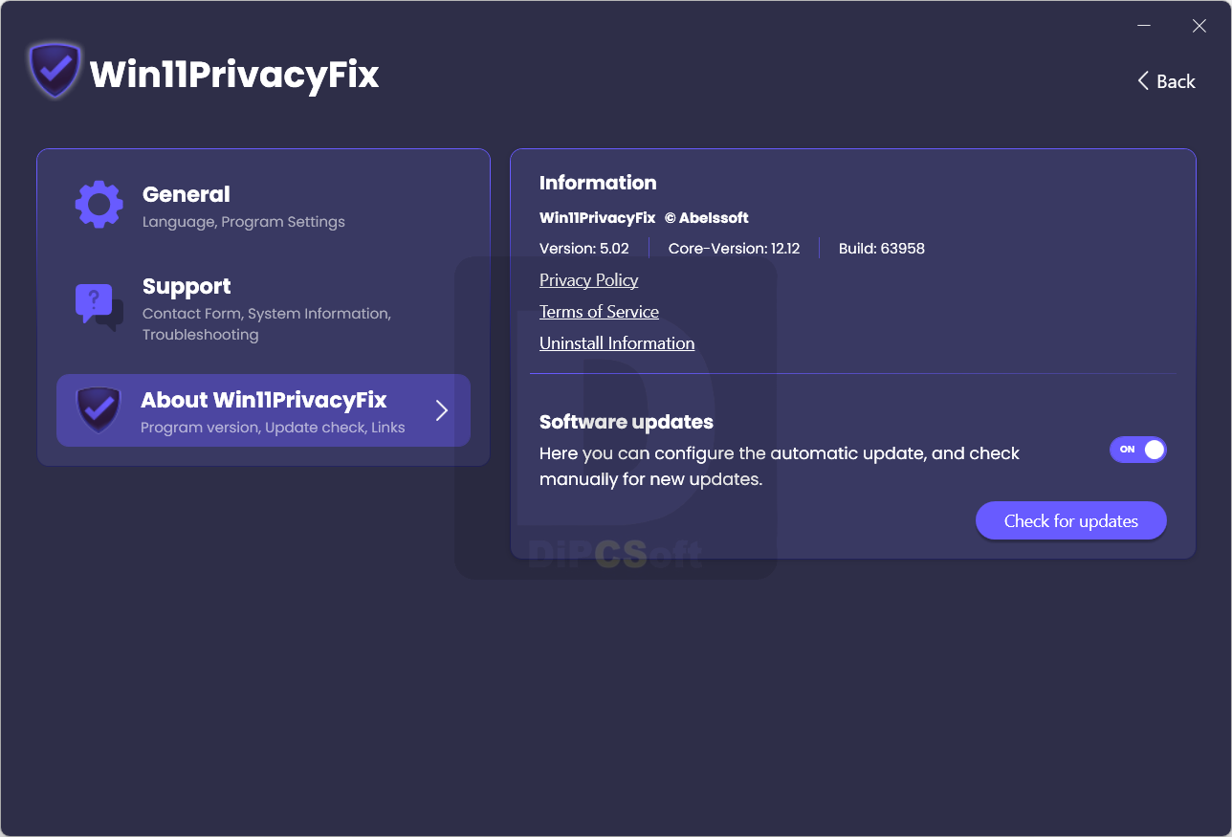Select About Win11PrivacyFix menu entry
This screenshot has height=837, width=1232.
coord(263,410)
